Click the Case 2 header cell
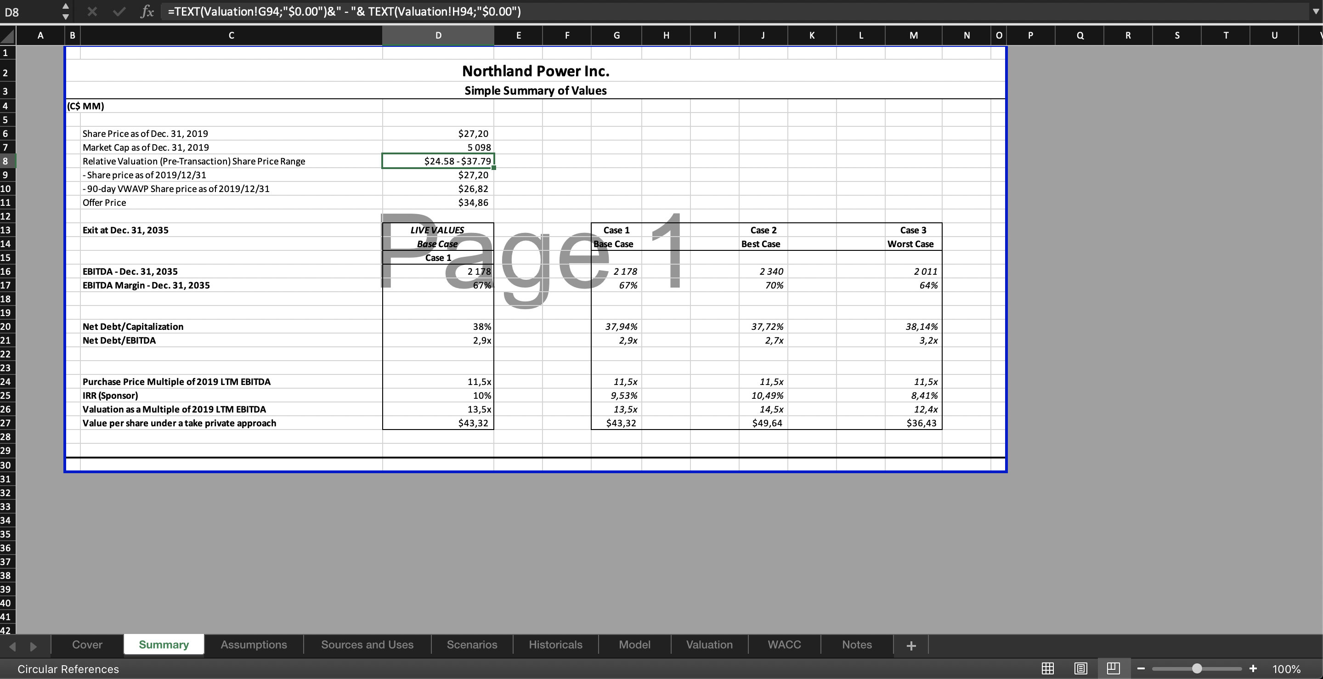 tap(763, 230)
